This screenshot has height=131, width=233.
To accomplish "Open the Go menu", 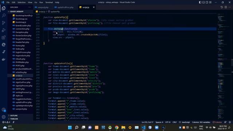I will pos(36,3).
